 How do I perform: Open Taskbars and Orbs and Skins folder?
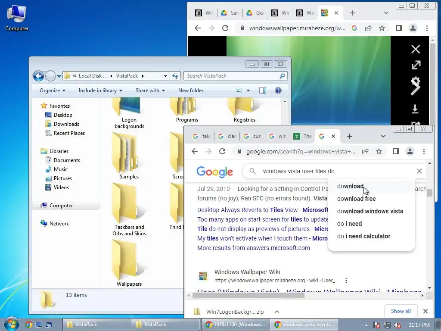coord(129,210)
